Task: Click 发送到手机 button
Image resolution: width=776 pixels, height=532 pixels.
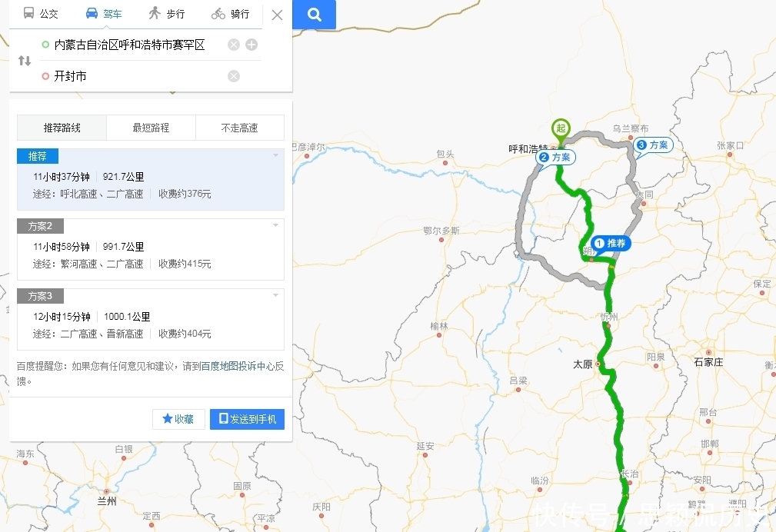Action: point(247,419)
